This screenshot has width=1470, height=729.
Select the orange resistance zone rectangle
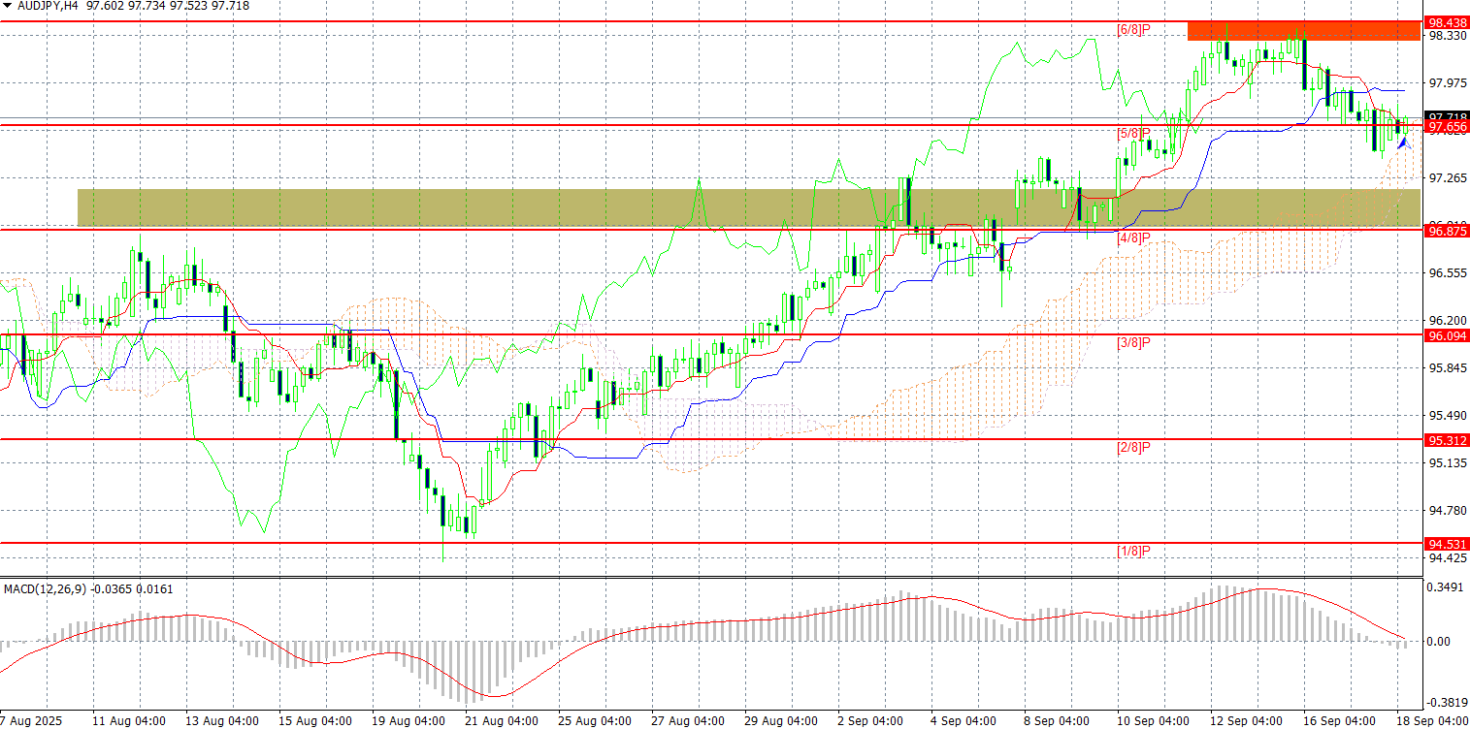pyautogui.click(x=1304, y=30)
